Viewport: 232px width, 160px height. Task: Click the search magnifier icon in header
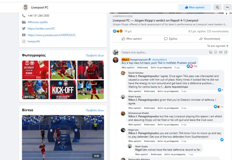pos(217,7)
